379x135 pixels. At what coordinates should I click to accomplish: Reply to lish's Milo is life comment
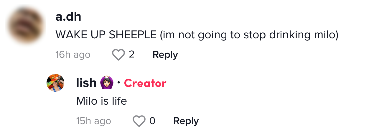(x=186, y=121)
